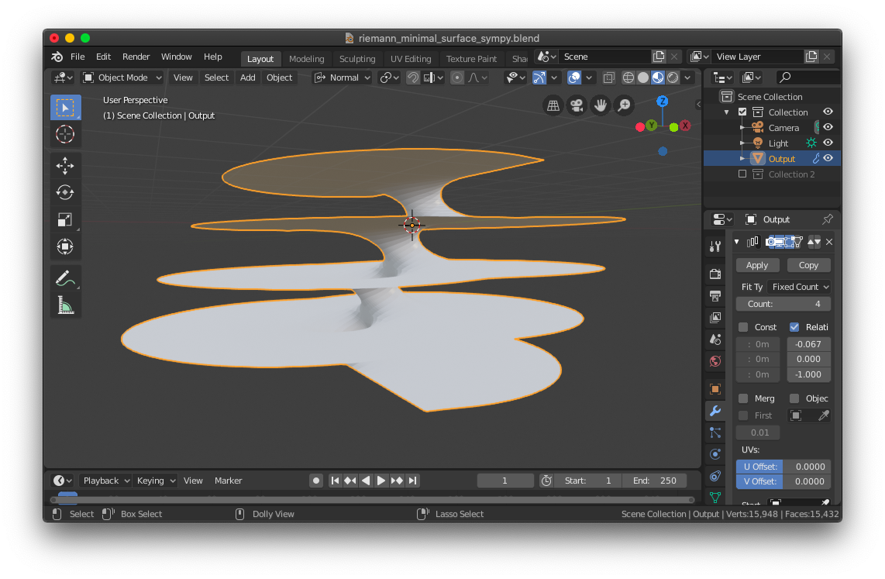885x579 pixels.
Task: Click the current frame input field
Action: pyautogui.click(x=505, y=480)
